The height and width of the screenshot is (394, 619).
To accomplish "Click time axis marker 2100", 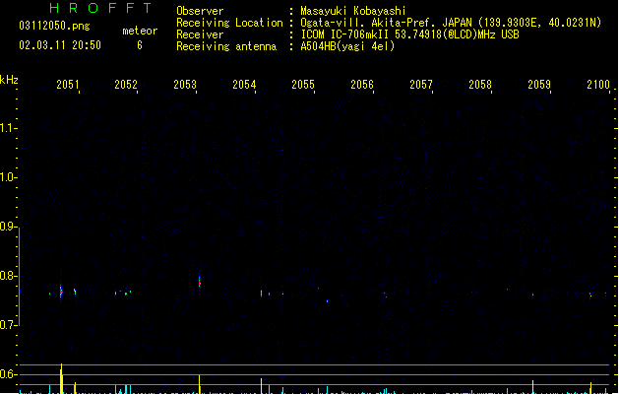I will (x=598, y=85).
